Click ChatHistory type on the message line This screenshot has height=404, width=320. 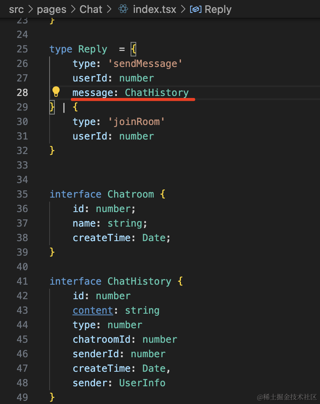pos(156,92)
